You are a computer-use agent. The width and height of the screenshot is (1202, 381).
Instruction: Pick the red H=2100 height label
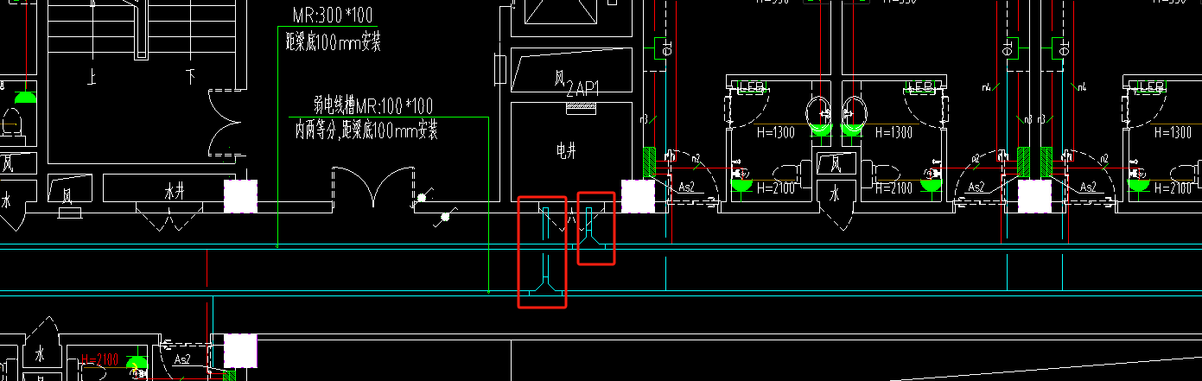tap(101, 360)
